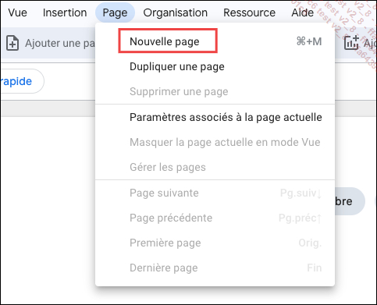Open the Organisation menu

[x=176, y=12]
